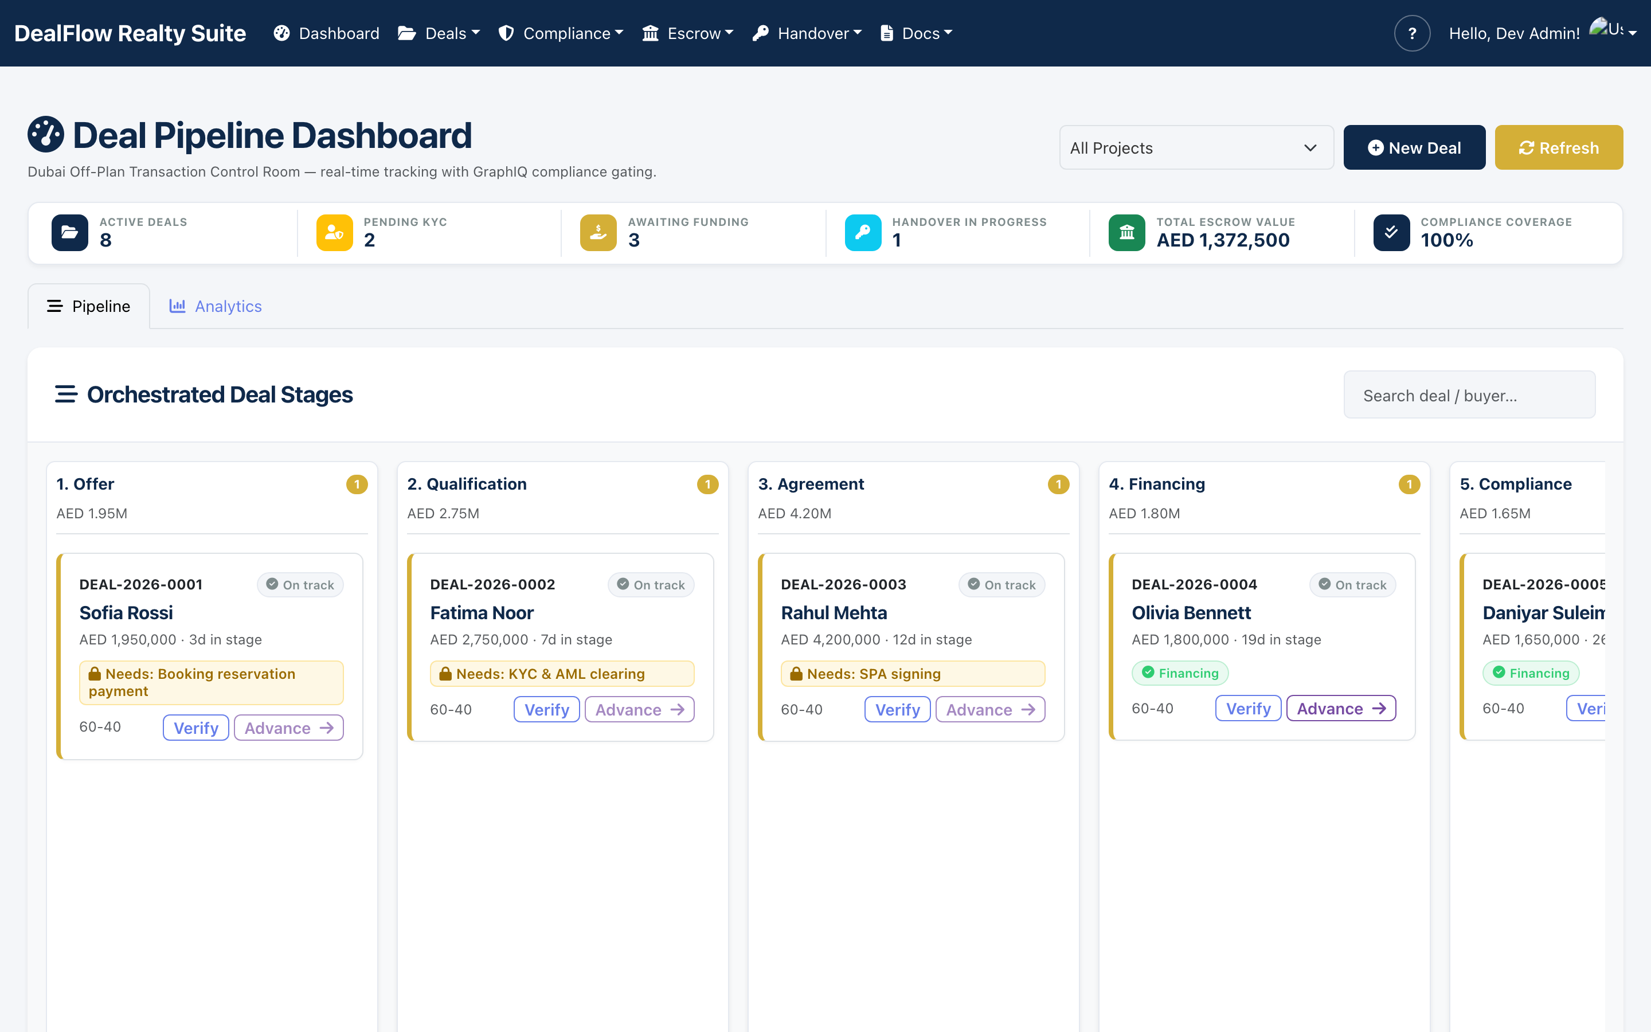Switch to the Analytics tab
This screenshot has width=1651, height=1032.
click(x=216, y=307)
